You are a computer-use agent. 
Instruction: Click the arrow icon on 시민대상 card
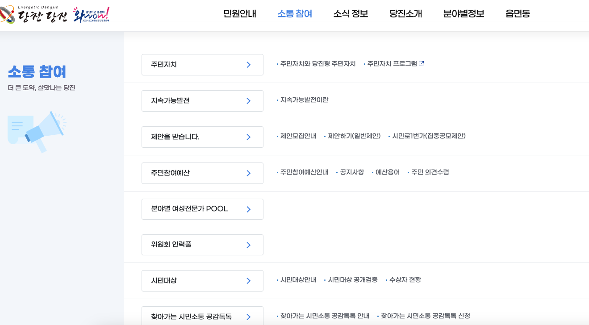click(249, 280)
